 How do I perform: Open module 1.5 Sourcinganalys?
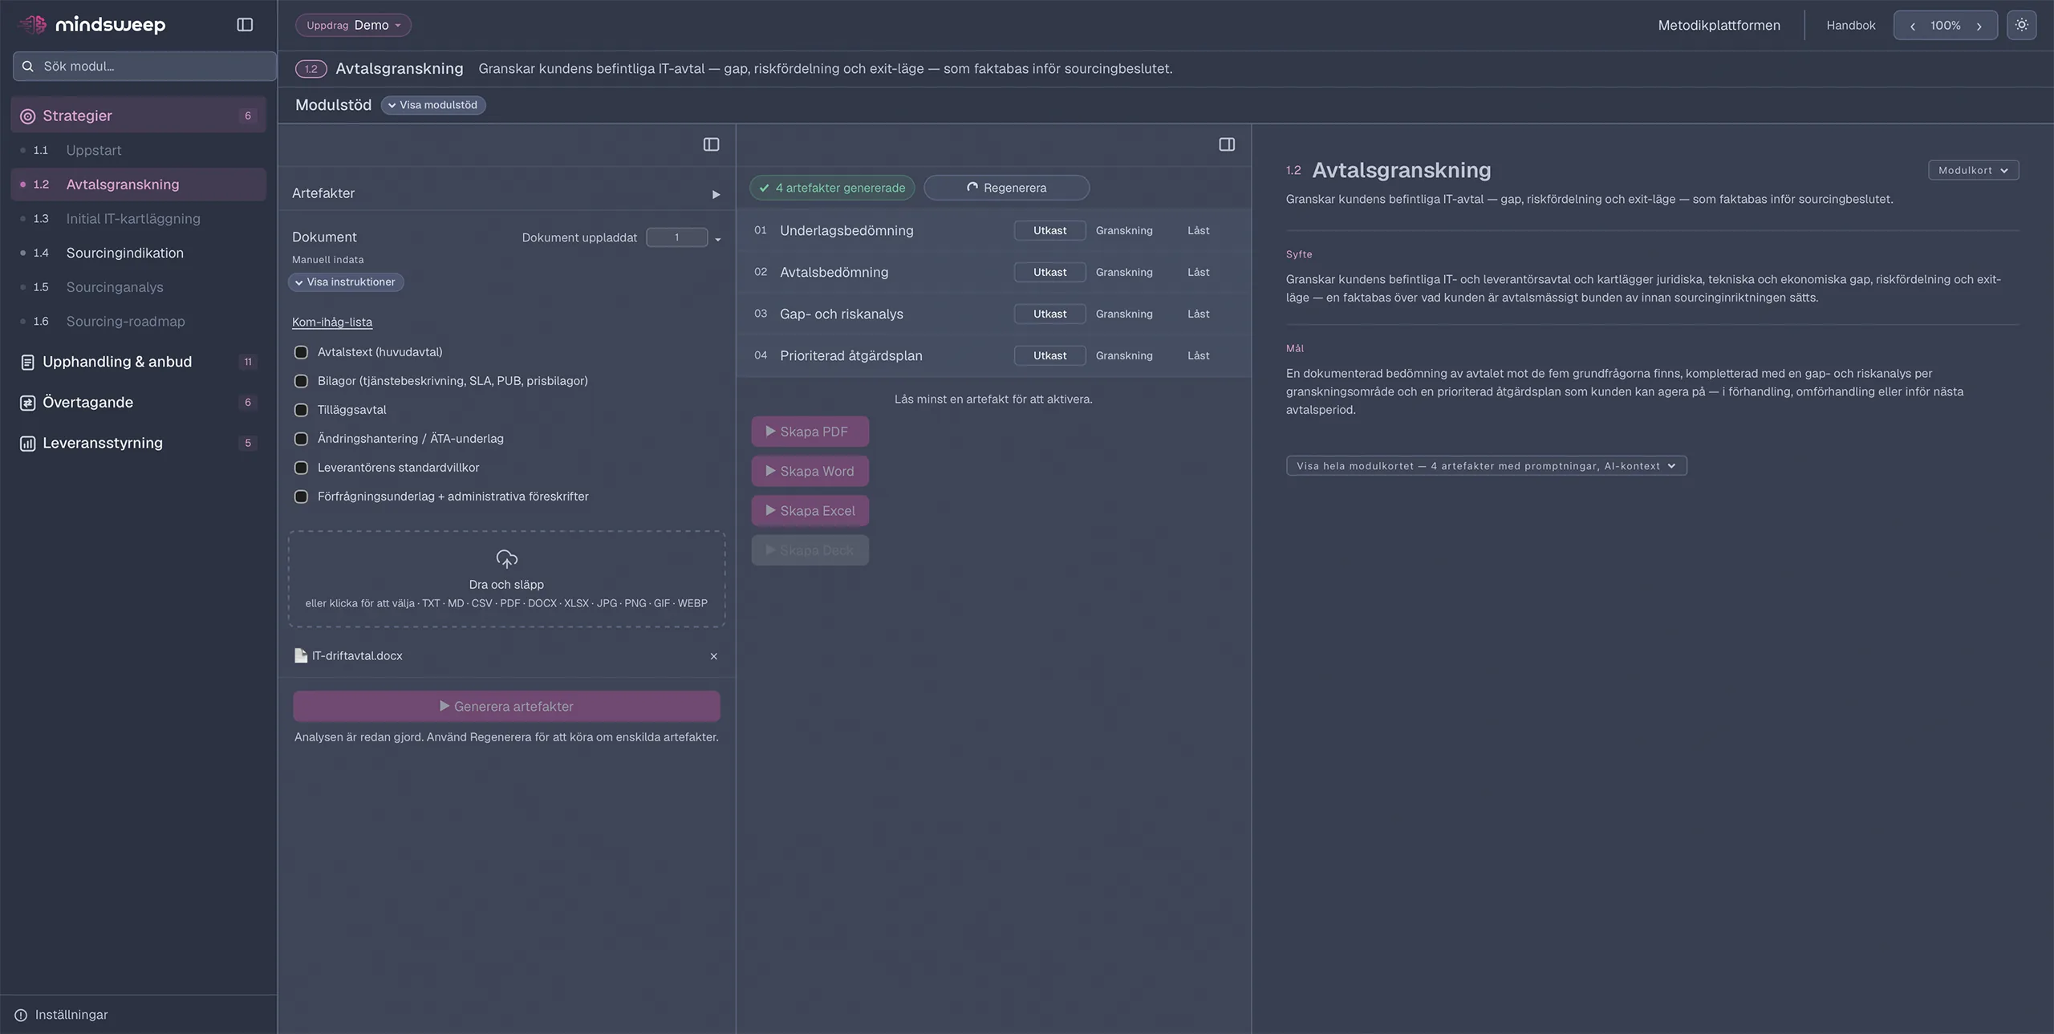138,287
